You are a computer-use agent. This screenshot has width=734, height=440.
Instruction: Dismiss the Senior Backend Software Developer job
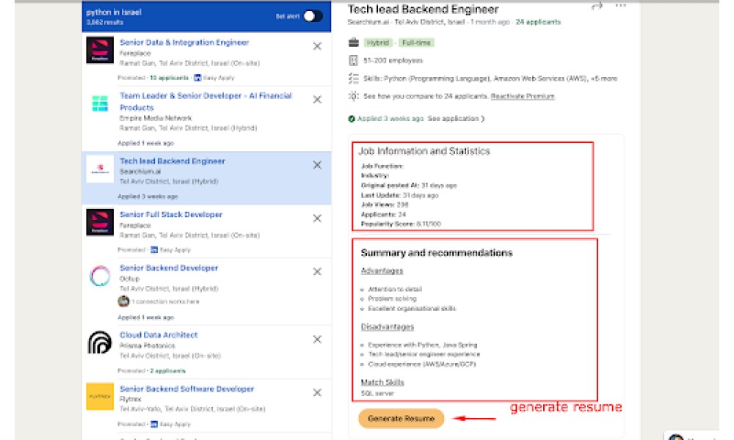pos(317,393)
